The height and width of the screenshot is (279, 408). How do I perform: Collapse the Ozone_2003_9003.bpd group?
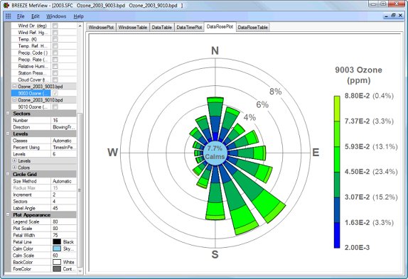(14, 86)
